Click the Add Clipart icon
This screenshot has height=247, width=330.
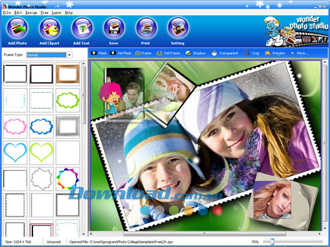tap(49, 28)
